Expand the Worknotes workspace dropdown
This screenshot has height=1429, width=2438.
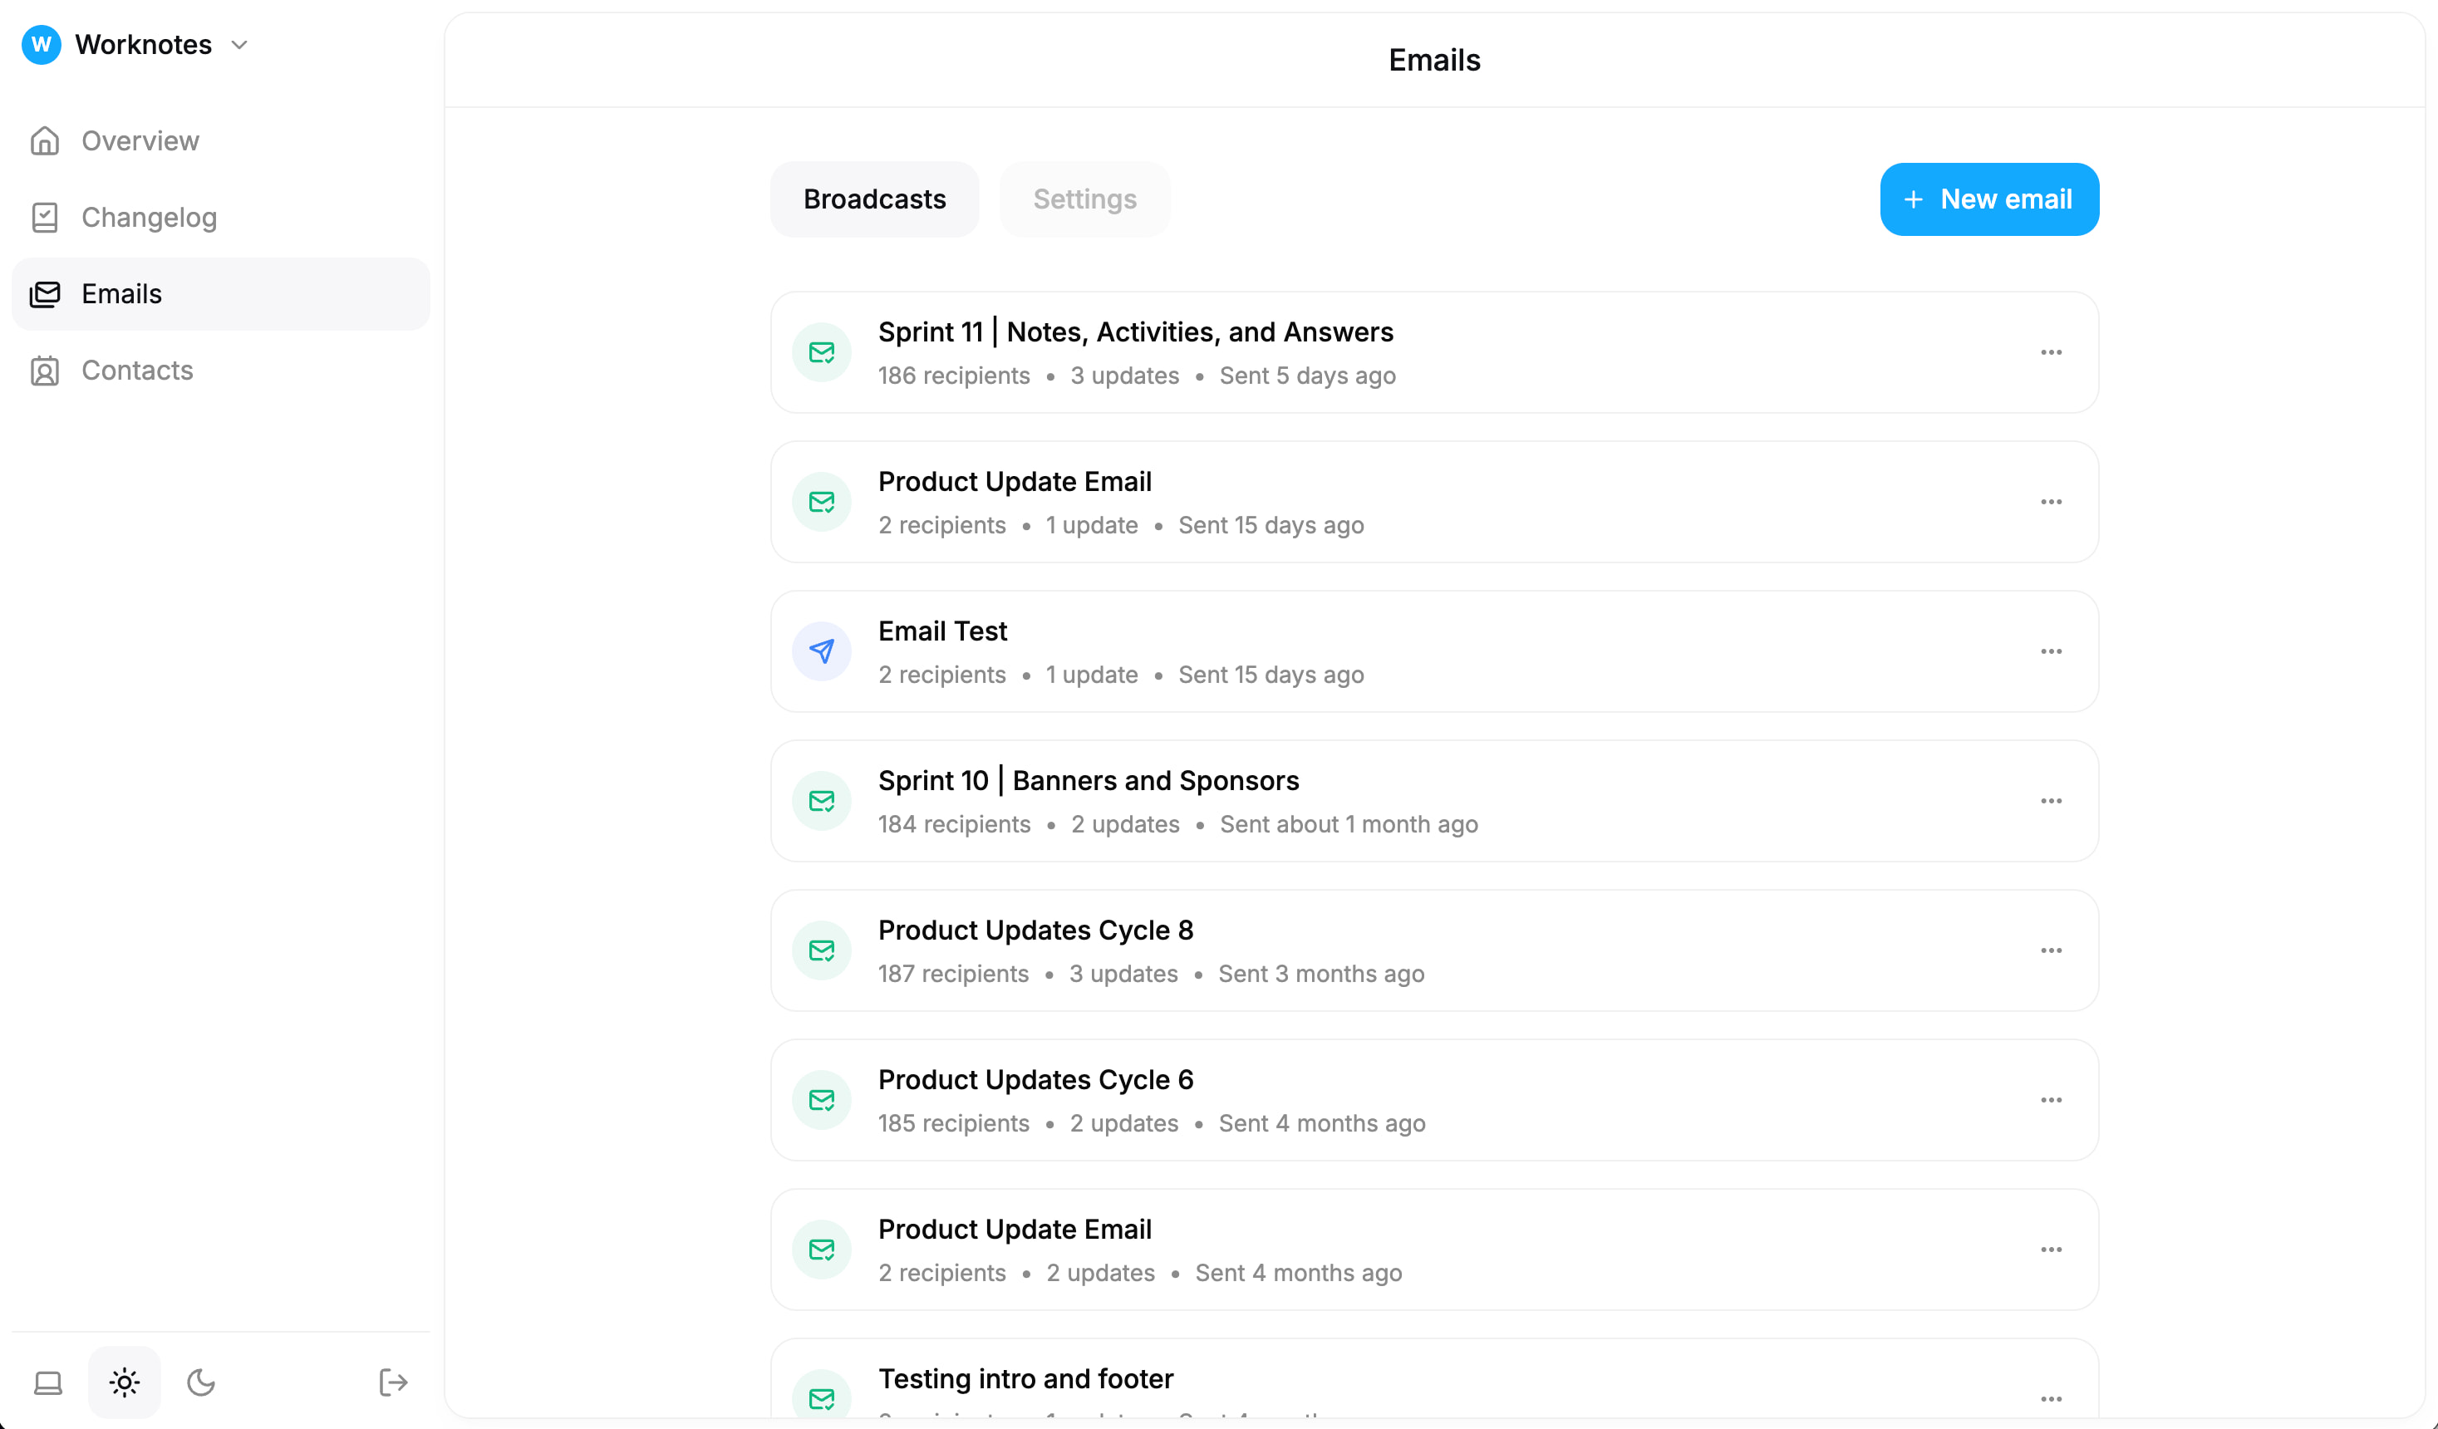pos(240,45)
